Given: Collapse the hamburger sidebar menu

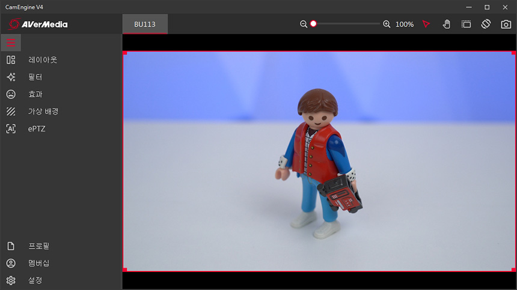Looking at the screenshot, I should [11, 43].
